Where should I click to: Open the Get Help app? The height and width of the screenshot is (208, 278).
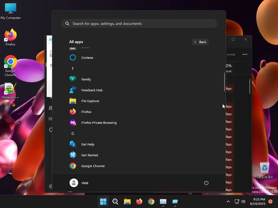(139, 144)
